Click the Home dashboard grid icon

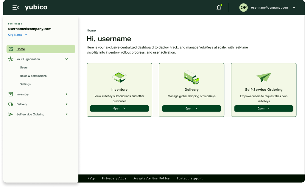11,49
